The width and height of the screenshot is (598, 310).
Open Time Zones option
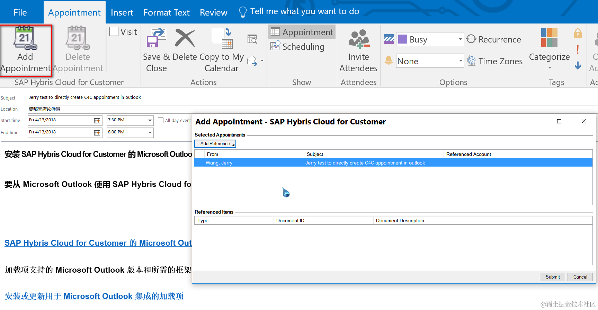[494, 61]
